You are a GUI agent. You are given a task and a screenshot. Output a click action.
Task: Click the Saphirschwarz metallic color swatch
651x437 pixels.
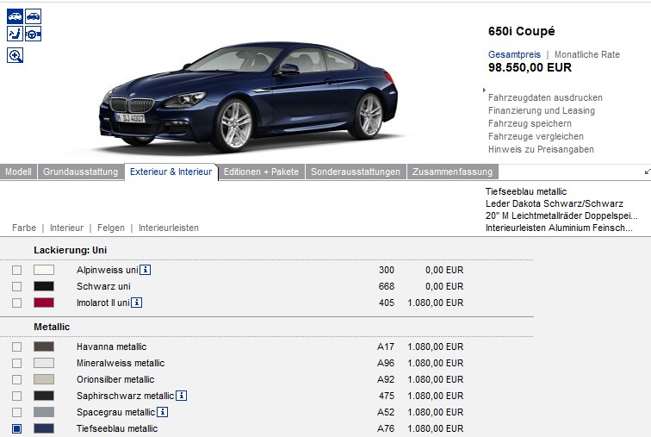click(44, 396)
